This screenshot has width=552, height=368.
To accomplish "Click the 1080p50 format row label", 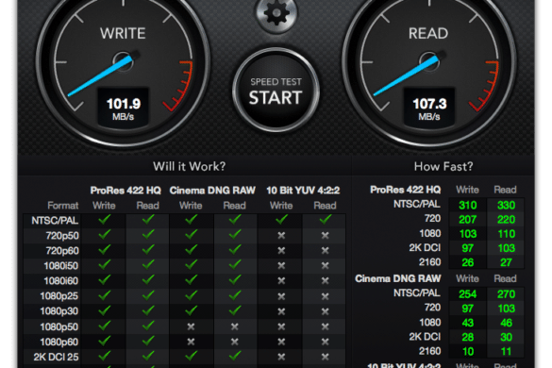I will click(59, 326).
